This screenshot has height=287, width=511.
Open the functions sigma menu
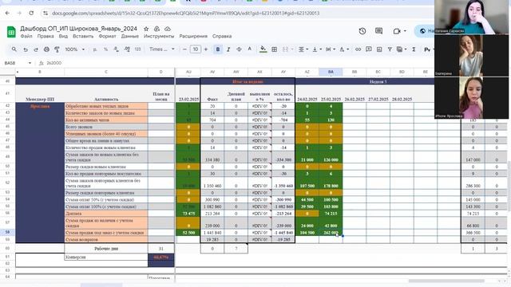point(414,49)
